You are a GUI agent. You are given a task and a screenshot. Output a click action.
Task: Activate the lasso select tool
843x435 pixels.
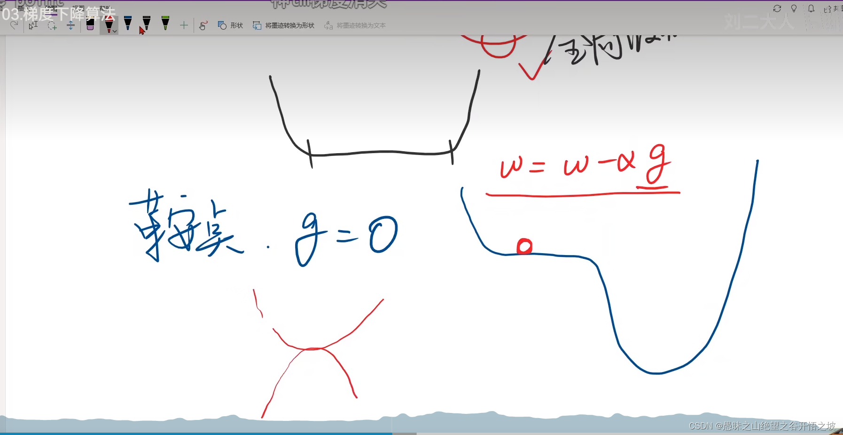coord(52,25)
